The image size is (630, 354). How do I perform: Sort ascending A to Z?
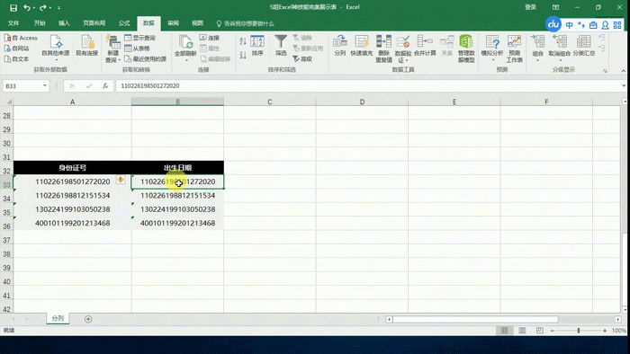pyautogui.click(x=243, y=41)
